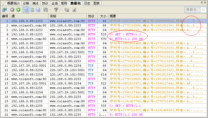Screen dimensions: 208x118
Task: Select packet 22 'S: HTTP/1.1 200 OK'
Action: point(103,115)
